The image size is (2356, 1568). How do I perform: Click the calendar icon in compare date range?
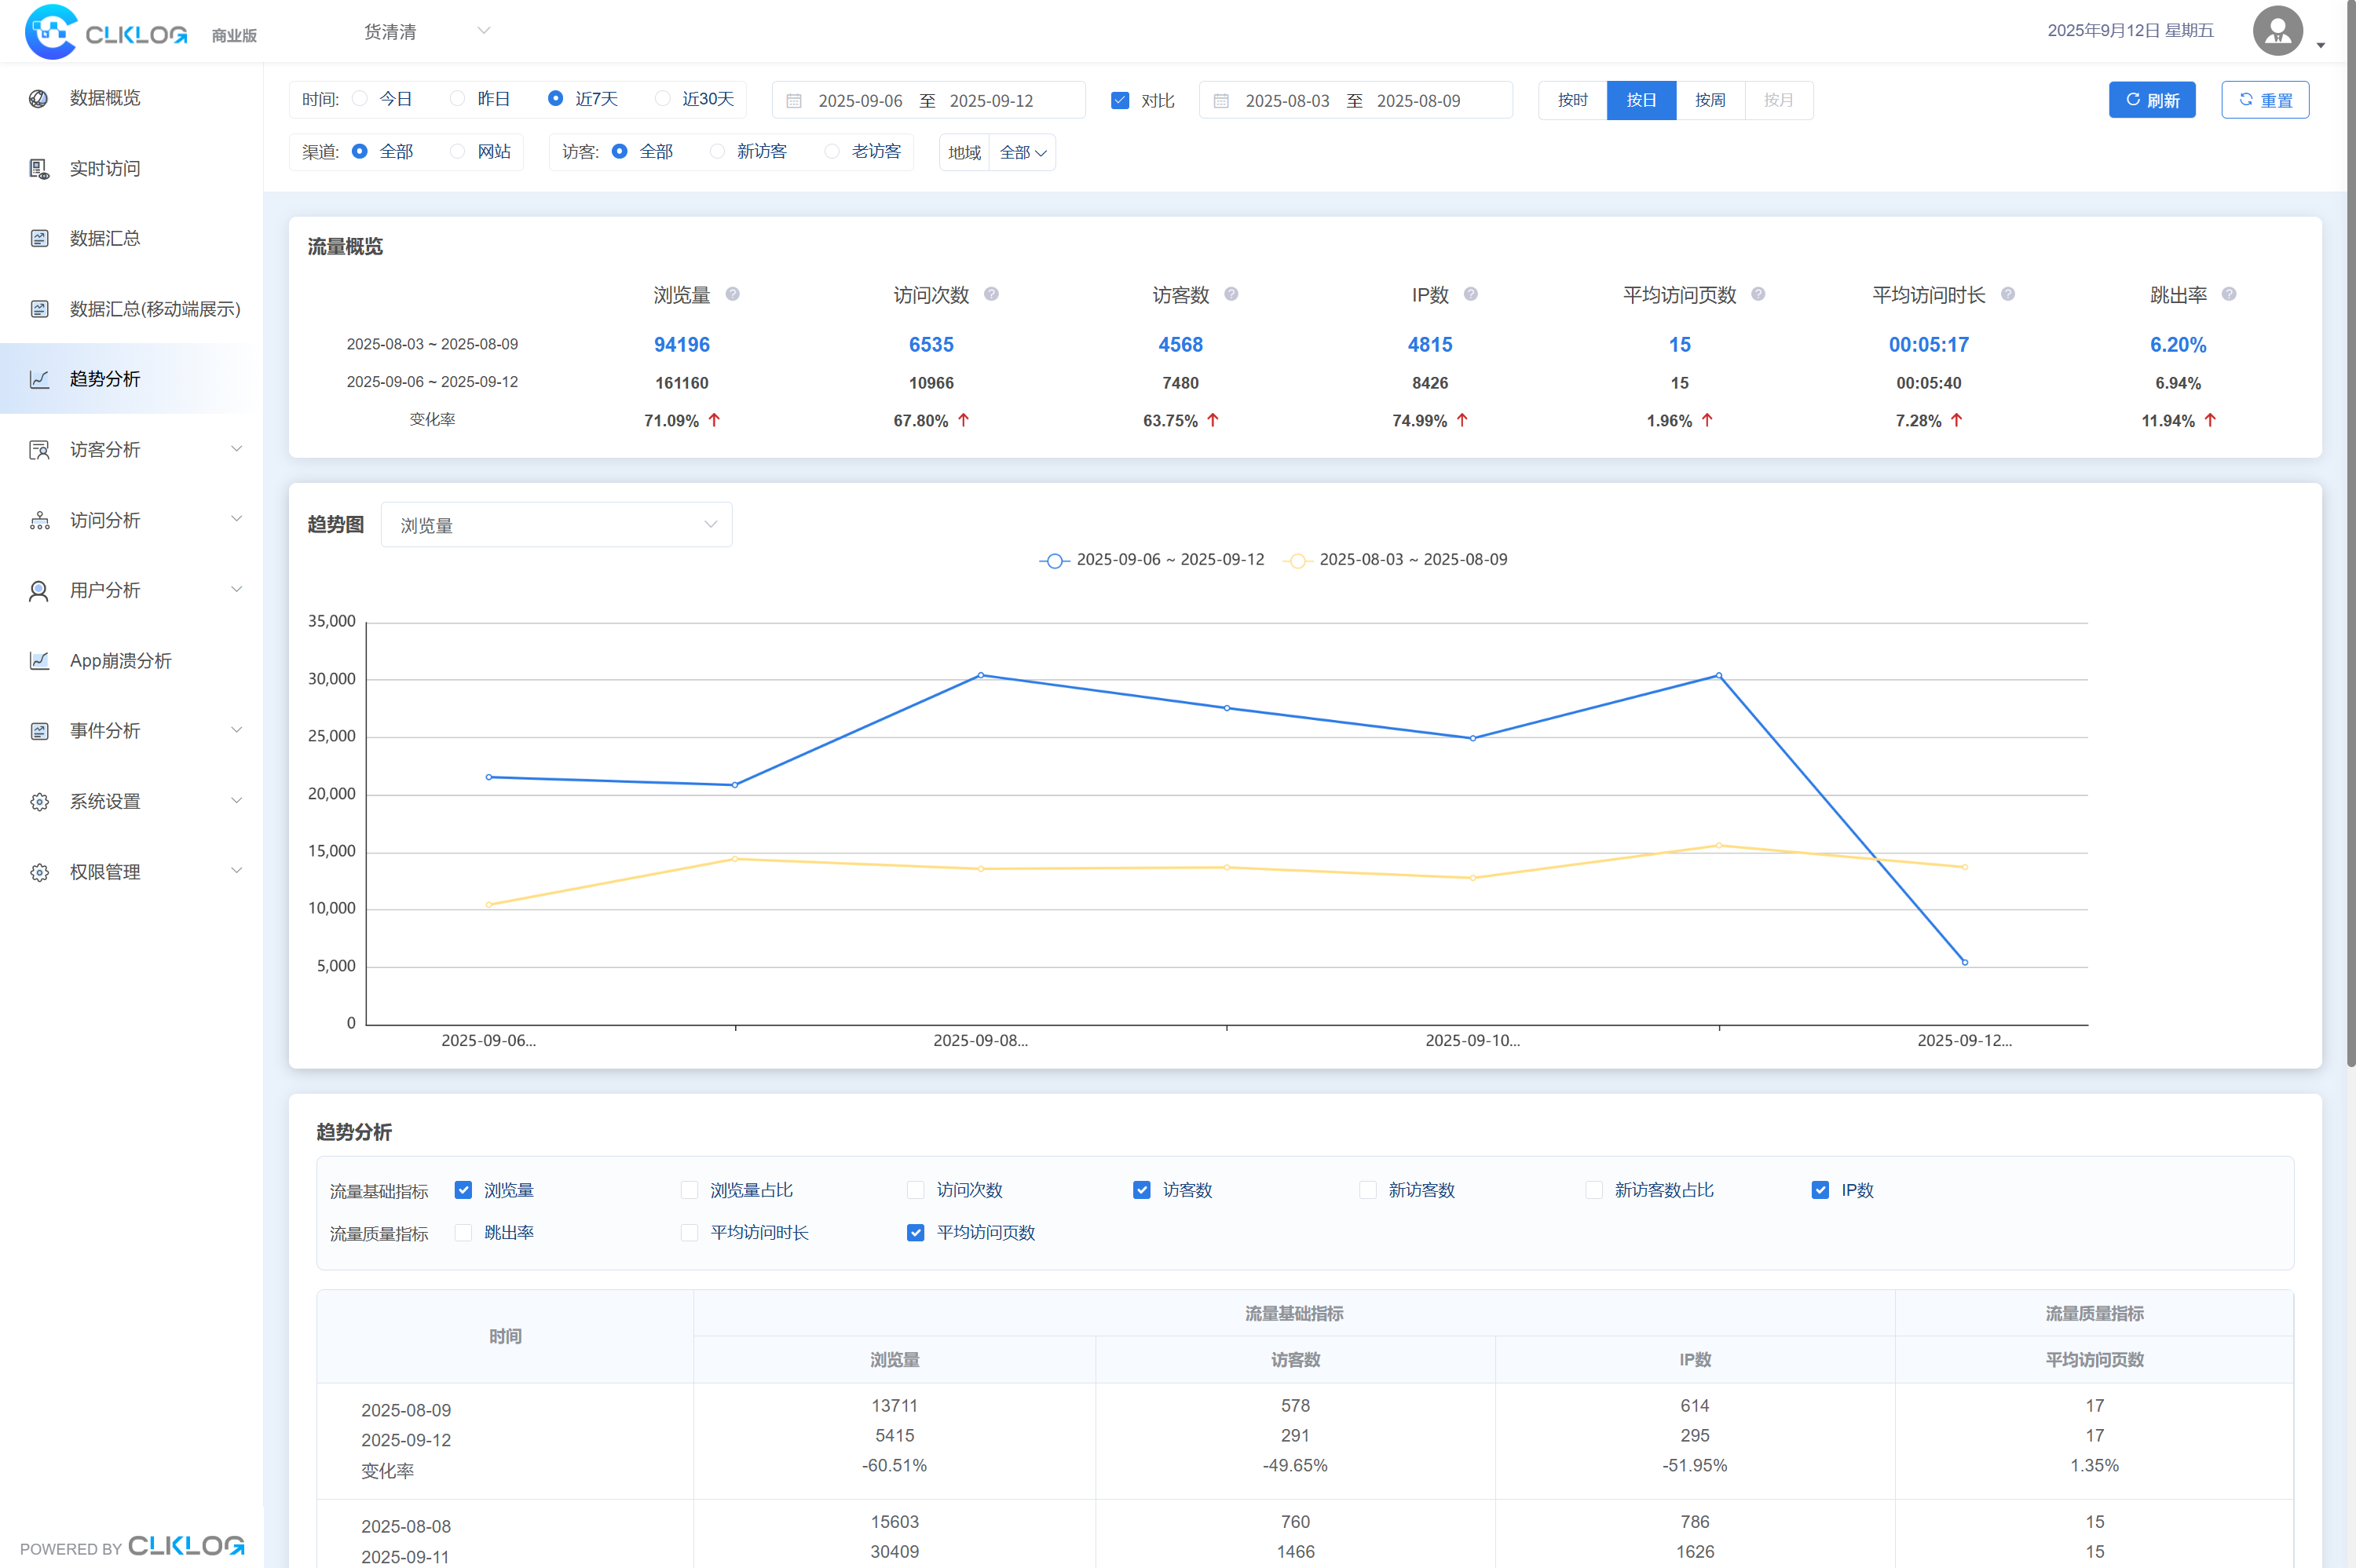1221,101
